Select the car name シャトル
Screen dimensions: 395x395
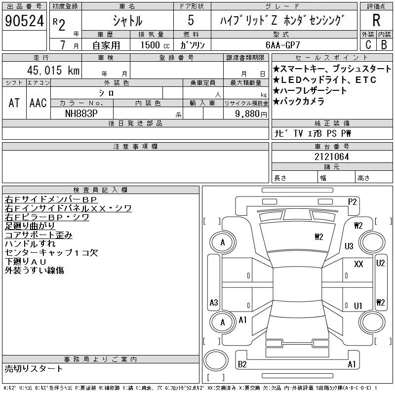[127, 21]
